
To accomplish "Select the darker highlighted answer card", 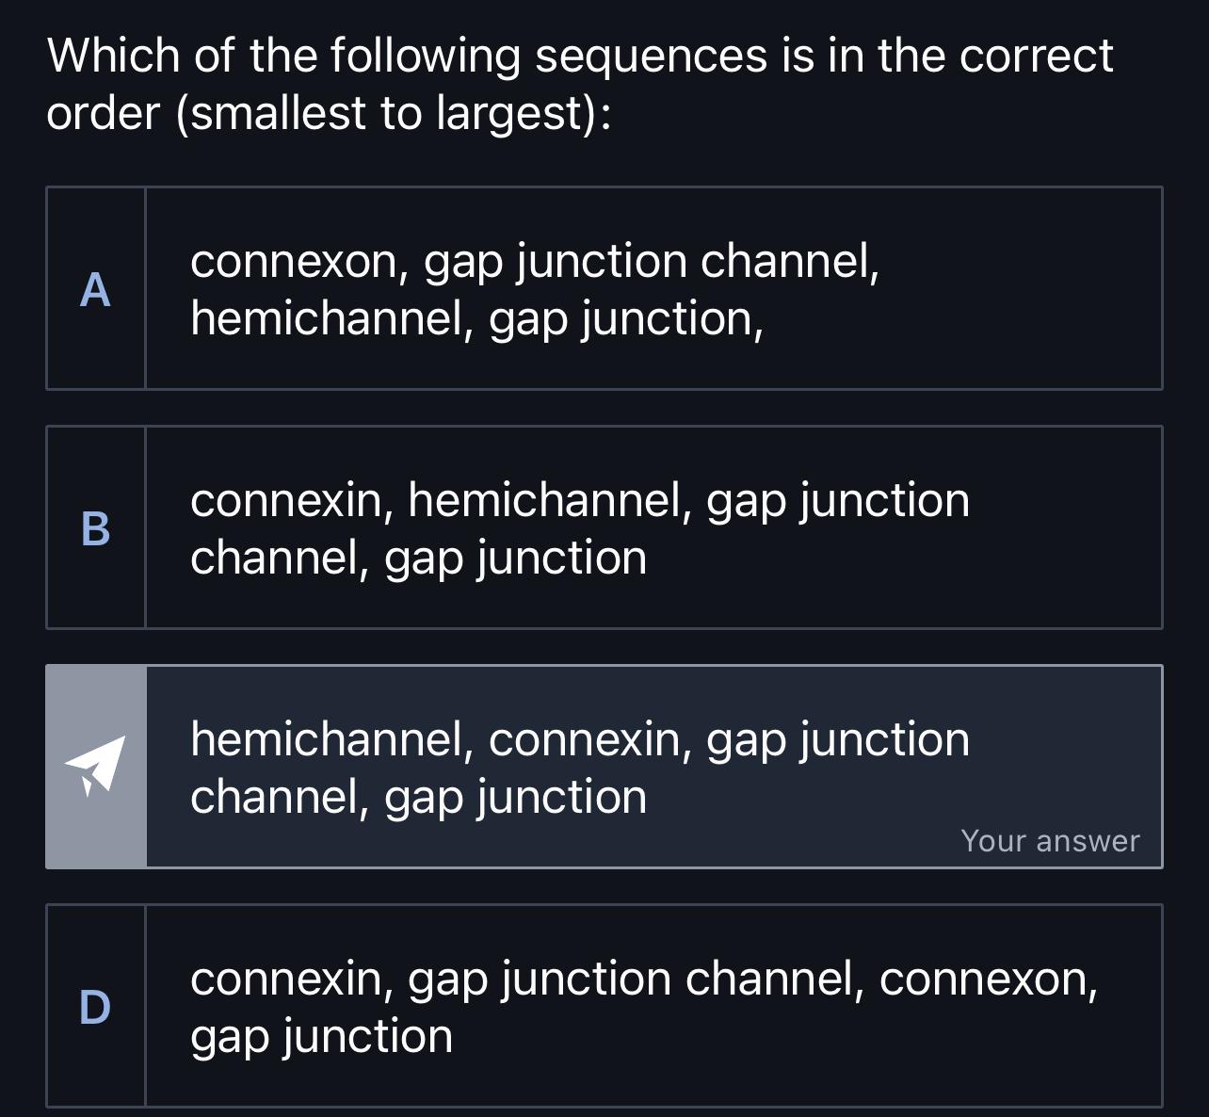I will [x=603, y=766].
